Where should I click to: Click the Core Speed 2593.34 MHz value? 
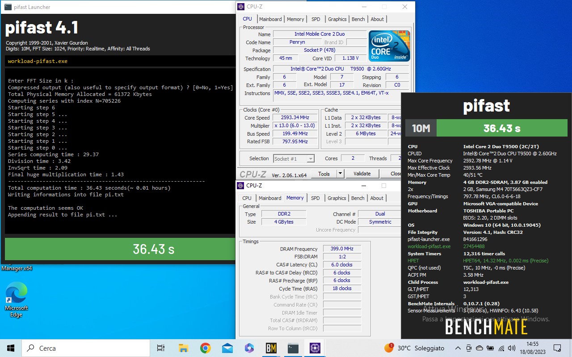coord(294,118)
